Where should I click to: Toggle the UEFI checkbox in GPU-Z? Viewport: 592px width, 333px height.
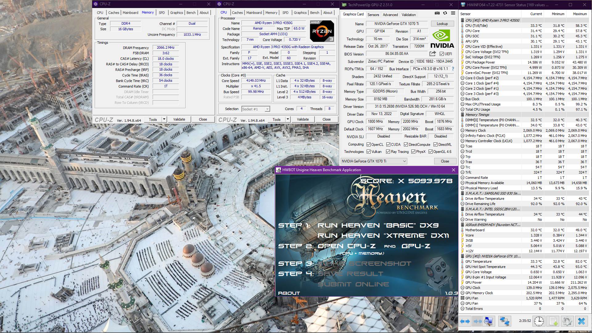coord(442,54)
